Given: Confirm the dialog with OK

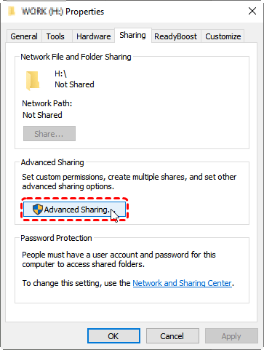Looking at the screenshot, I should tap(113, 336).
